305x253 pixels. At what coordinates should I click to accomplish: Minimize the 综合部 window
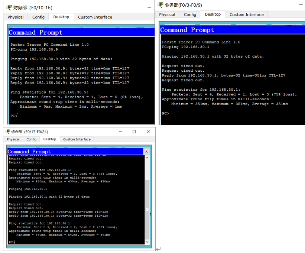[x=120, y=132]
